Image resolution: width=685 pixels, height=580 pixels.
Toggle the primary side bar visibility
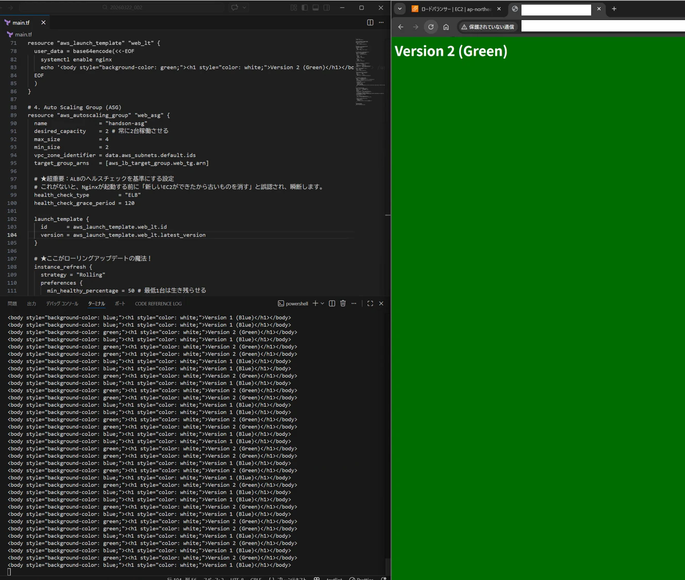pos(304,8)
